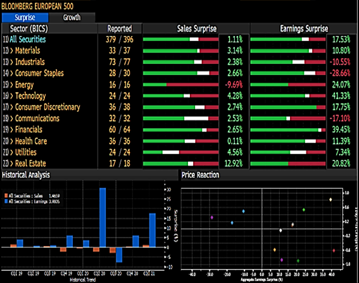Image resolution: width=359 pixels, height=283 pixels.
Task: Click the tall blue CQ2 20 earnings bar
Action: coord(103,217)
